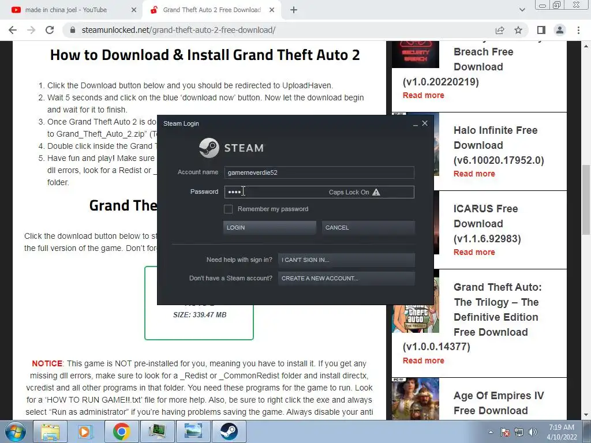Click the Age Of Empires IV thumbnail
Image resolution: width=591 pixels, height=443 pixels.
[416, 399]
